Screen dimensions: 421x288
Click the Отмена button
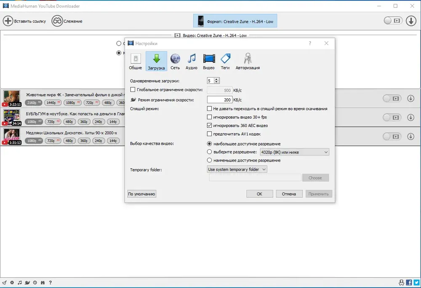click(289, 194)
